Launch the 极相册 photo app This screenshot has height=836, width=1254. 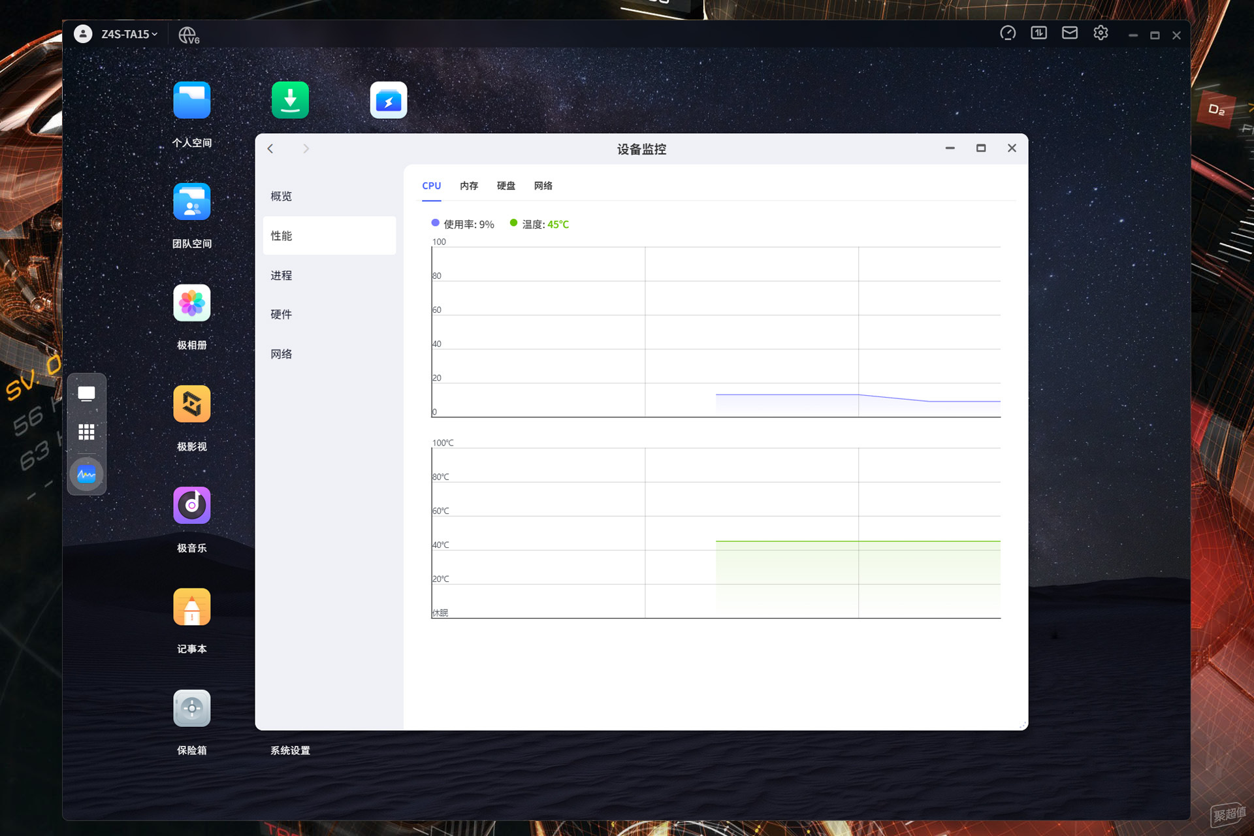pyautogui.click(x=191, y=303)
